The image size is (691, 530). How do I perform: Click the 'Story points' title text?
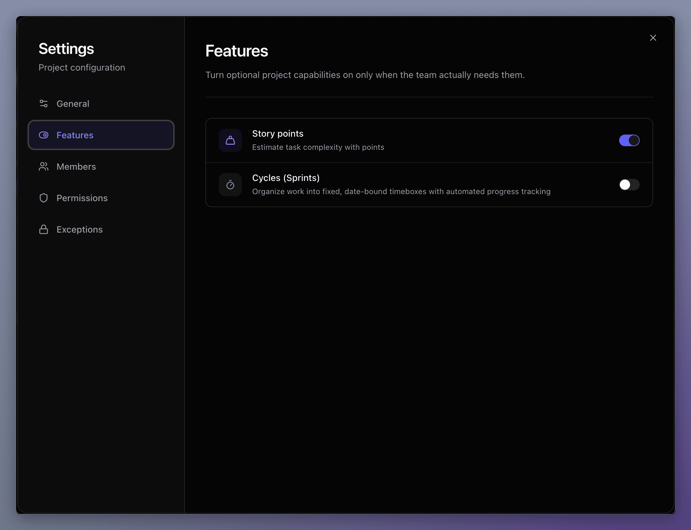coord(278,133)
